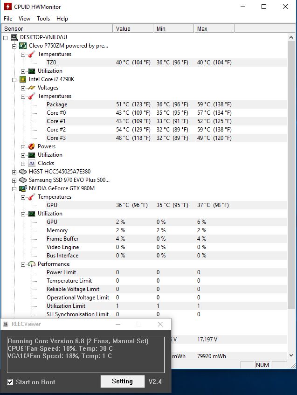Collapse the CPU Temperatures node
The width and height of the screenshot is (297, 395).
pyautogui.click(x=23, y=96)
